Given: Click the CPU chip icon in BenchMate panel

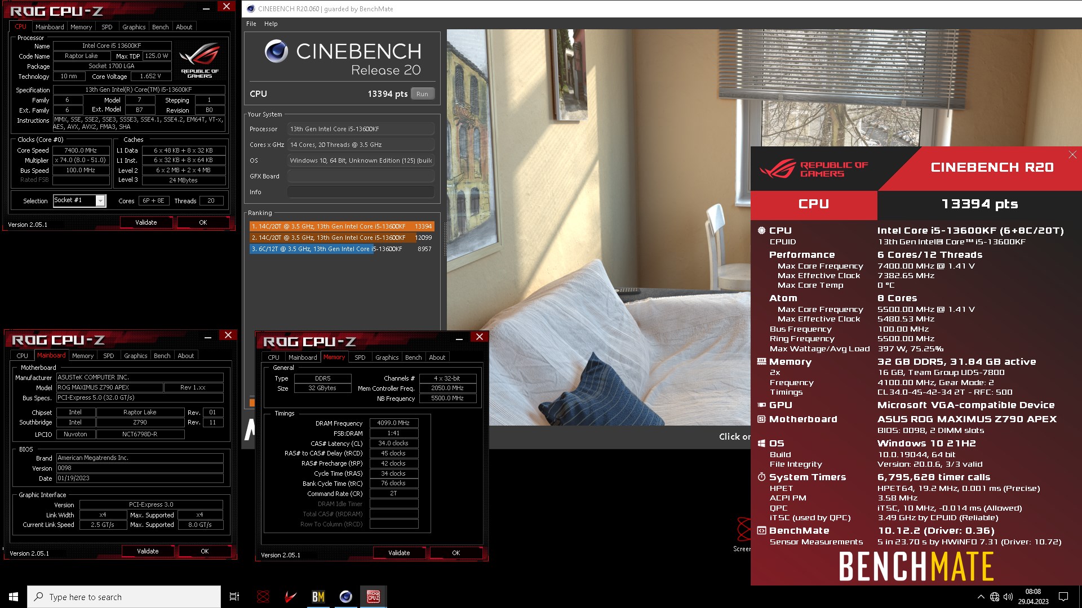Looking at the screenshot, I should click(761, 230).
